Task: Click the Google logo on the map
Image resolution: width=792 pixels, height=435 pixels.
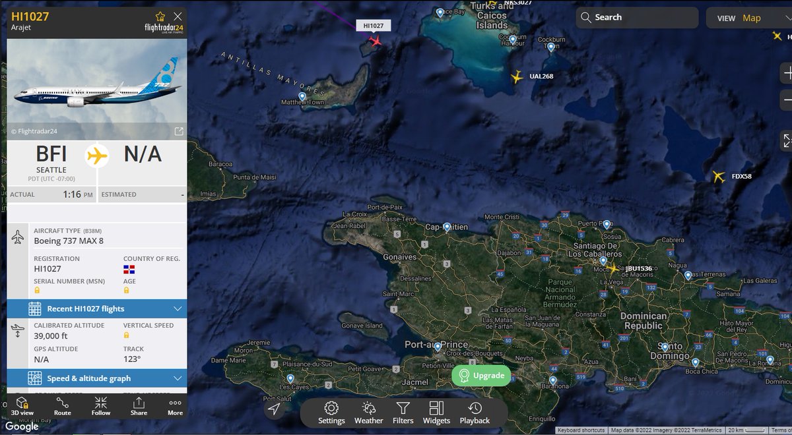Action: [22, 426]
